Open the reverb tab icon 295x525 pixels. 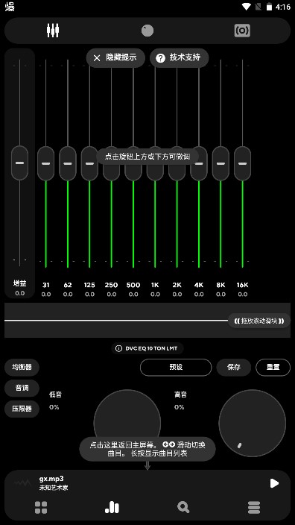pos(242,31)
